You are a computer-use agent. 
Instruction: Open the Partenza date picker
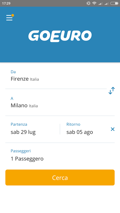33,129
